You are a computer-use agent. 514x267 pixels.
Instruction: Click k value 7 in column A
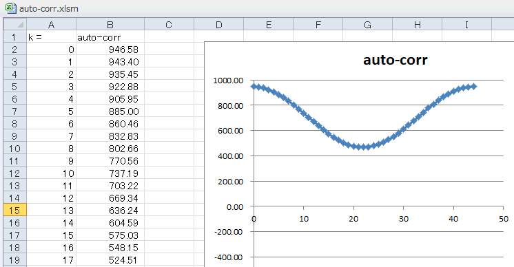point(51,136)
